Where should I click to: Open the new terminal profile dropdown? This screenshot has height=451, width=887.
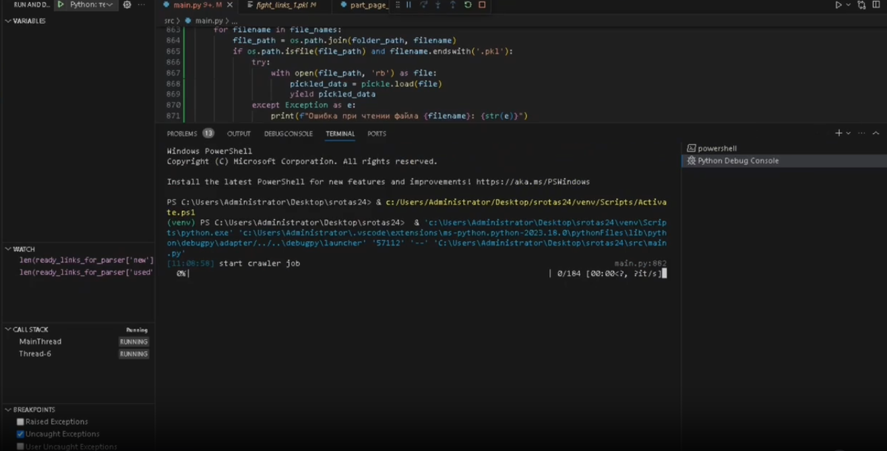[848, 133]
